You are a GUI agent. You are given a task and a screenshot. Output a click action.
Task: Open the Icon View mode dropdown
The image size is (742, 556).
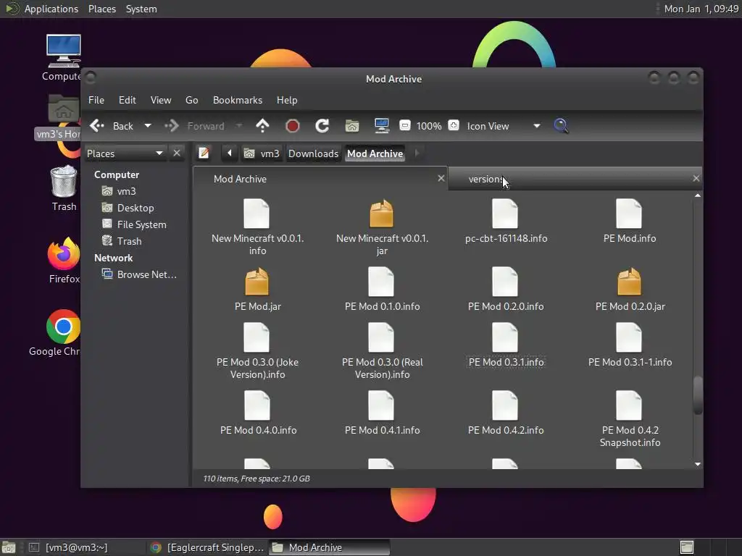point(504,126)
